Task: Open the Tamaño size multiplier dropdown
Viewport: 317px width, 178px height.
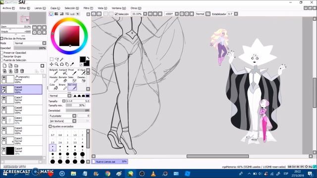Action: point(64,101)
